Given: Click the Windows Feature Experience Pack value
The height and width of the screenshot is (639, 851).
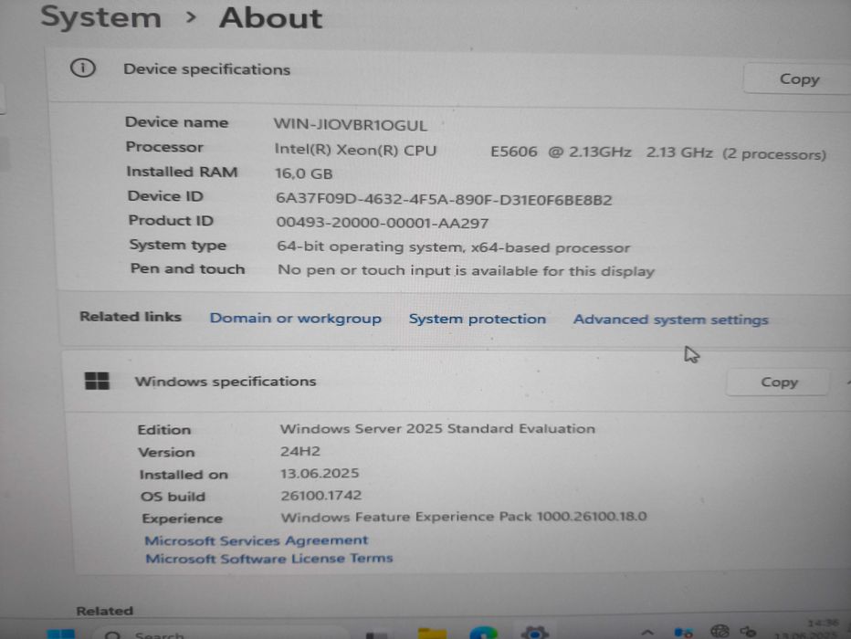Looking at the screenshot, I should point(464,517).
